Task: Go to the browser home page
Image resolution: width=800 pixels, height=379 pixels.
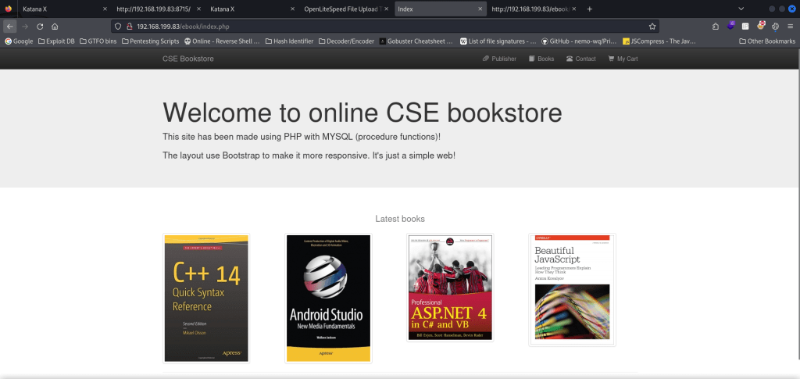Action: pyautogui.click(x=55, y=26)
